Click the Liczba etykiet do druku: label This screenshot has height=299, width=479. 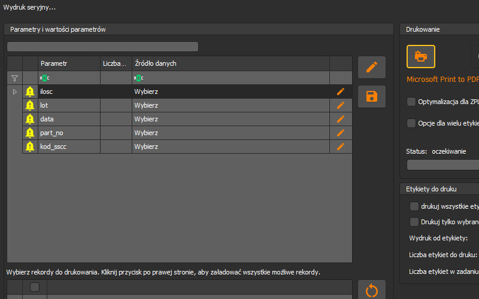pos(443,255)
